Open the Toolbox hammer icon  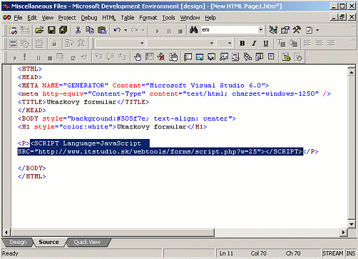[x=297, y=30]
